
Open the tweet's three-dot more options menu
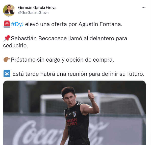(143, 8)
